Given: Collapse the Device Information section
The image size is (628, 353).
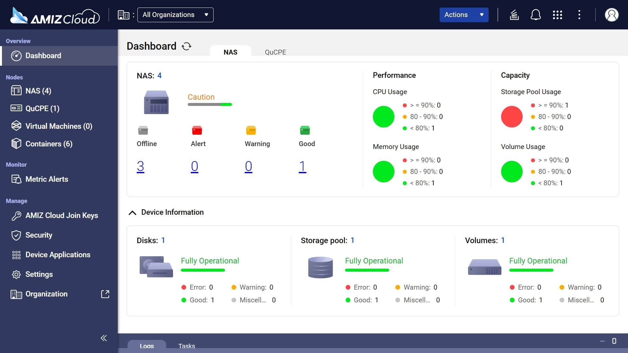Looking at the screenshot, I should (132, 213).
